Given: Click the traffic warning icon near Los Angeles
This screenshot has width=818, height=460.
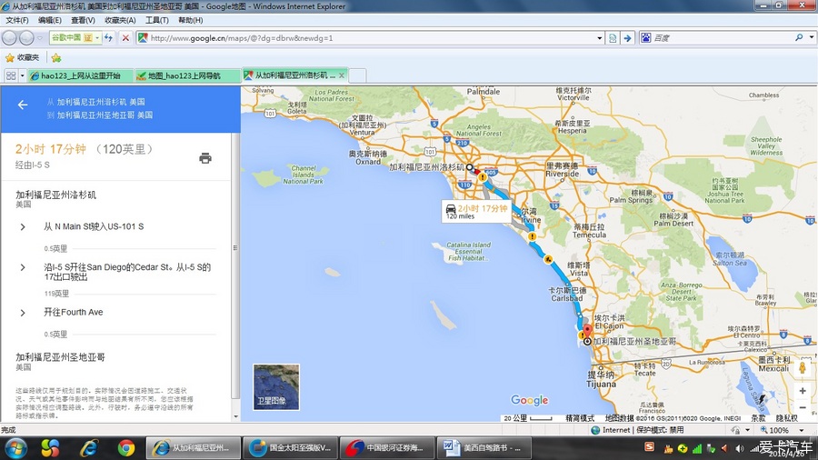Looking at the screenshot, I should pos(484,177).
